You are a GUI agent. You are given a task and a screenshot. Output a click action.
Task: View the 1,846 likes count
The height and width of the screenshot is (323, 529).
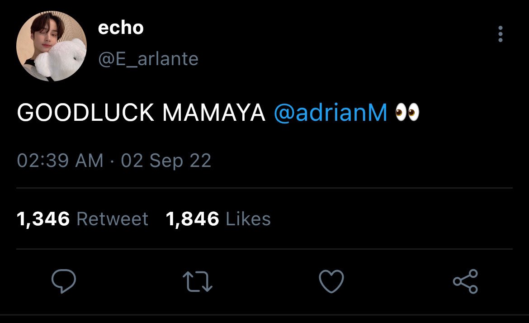pos(192,219)
